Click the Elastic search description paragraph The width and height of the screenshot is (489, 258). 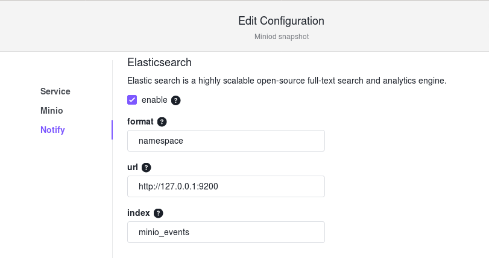(x=287, y=81)
